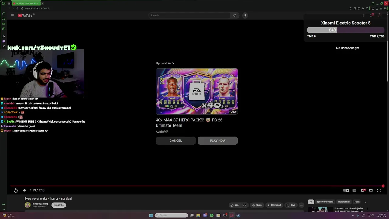Image resolution: width=389 pixels, height=219 pixels.
Task: Click the Windows taskbar search box
Action: [x=171, y=215]
